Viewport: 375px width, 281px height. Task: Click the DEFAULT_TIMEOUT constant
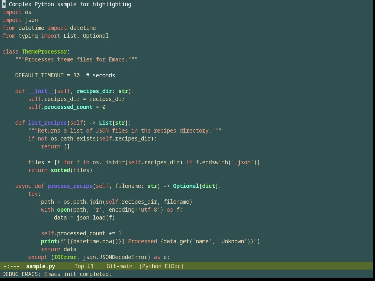pos(39,75)
